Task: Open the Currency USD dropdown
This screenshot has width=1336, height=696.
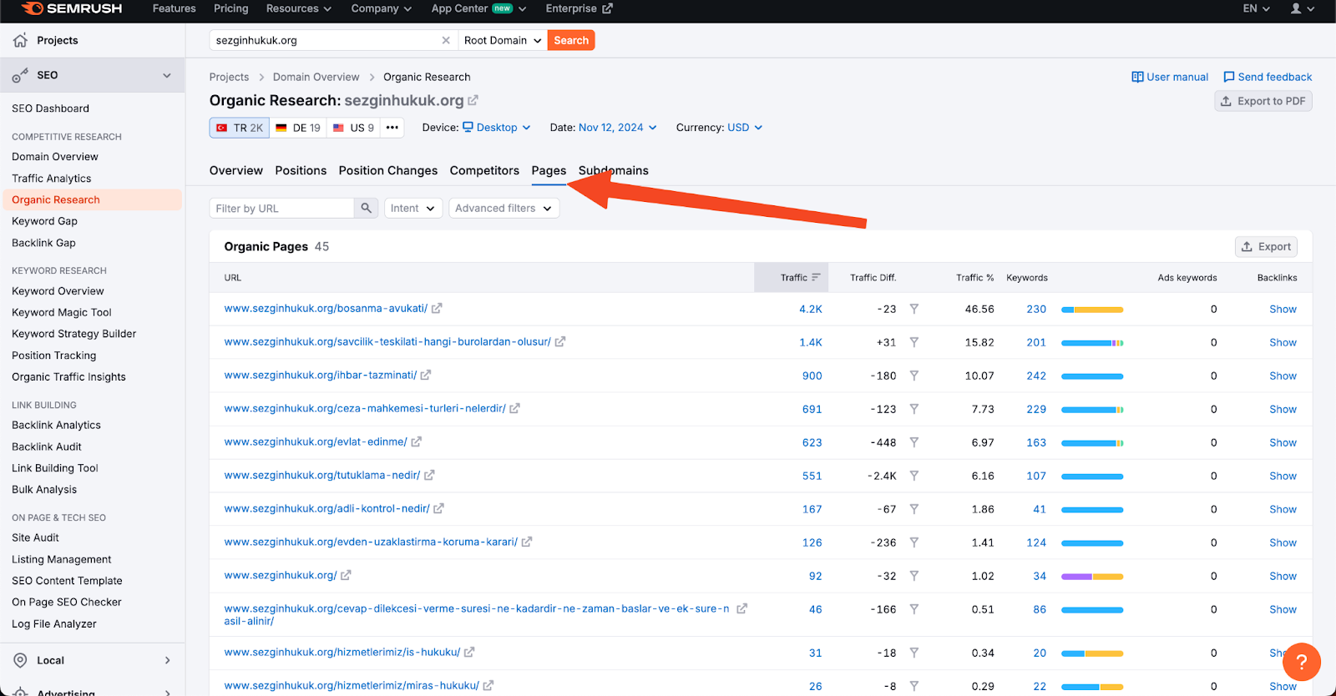Action: click(x=745, y=128)
